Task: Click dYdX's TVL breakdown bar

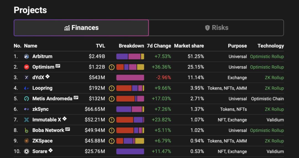Action: pos(130,78)
